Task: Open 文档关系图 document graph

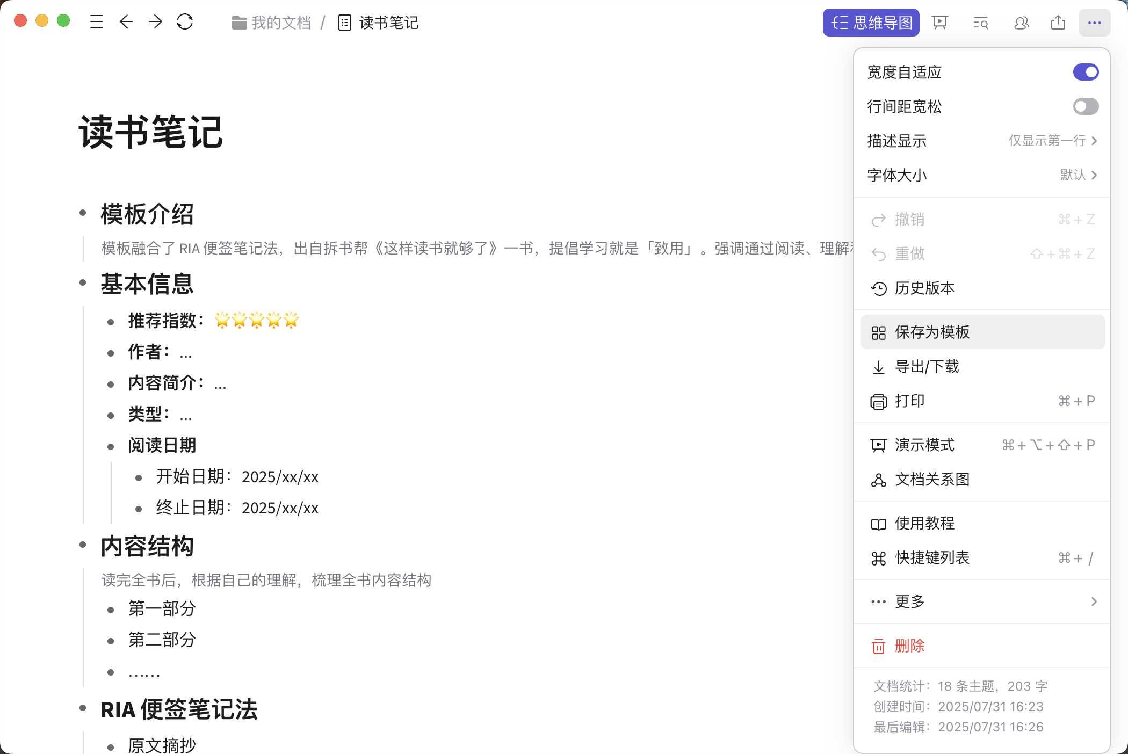Action: (x=982, y=480)
